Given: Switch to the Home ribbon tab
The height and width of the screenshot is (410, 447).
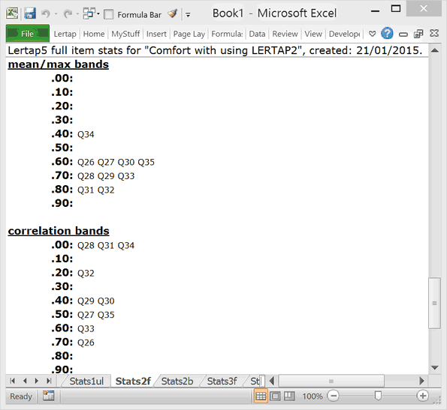Looking at the screenshot, I should coord(94,34).
